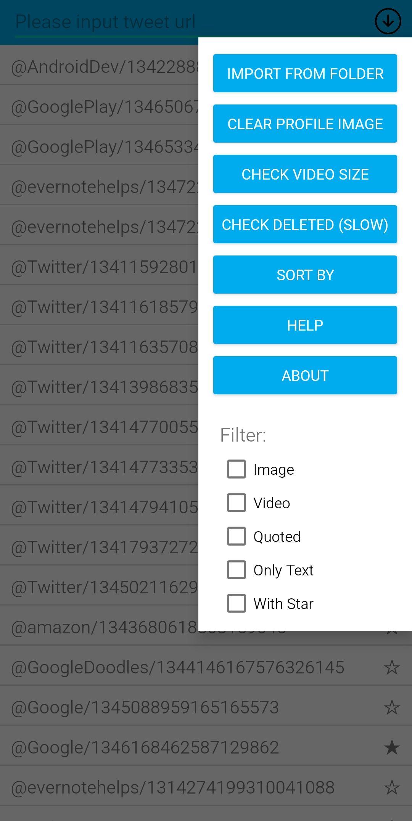Star the @Google/134508895916 tweet
Viewport: 412px width, 821px height.
[392, 707]
